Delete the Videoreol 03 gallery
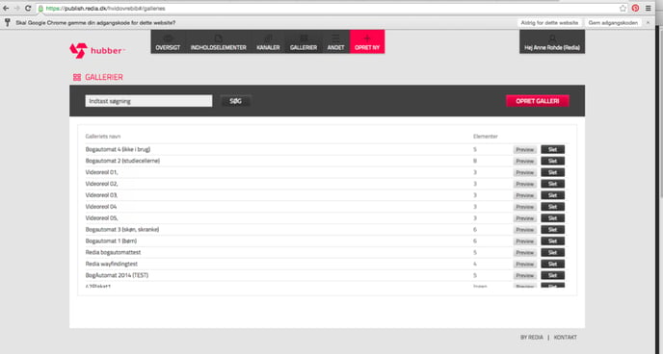 (x=552, y=195)
